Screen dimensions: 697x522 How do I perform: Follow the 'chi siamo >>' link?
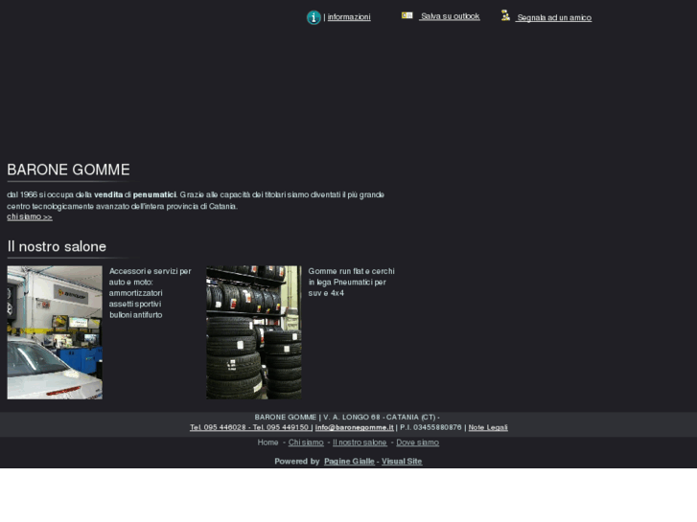tap(30, 216)
